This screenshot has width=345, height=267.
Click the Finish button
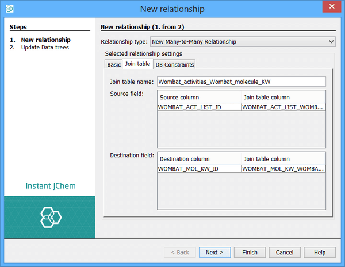[250, 253]
